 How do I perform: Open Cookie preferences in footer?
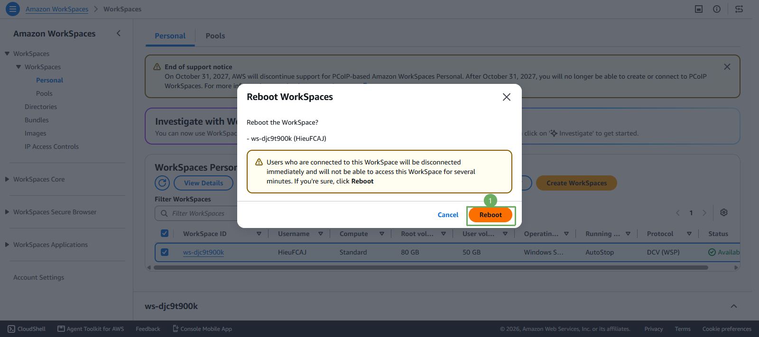point(727,329)
